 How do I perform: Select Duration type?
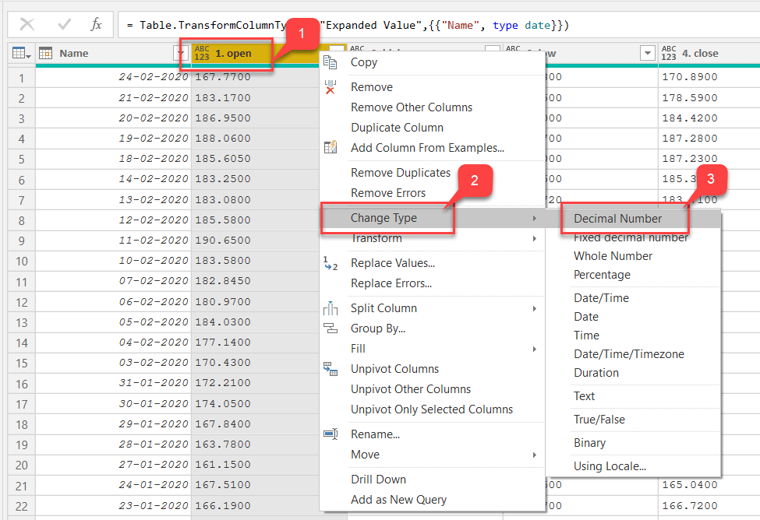(596, 373)
